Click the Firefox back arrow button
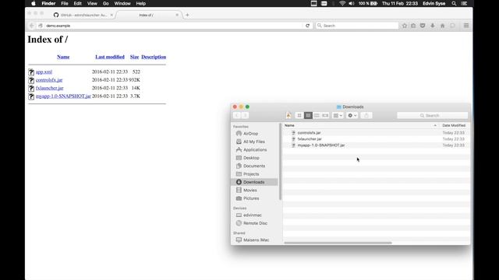This screenshot has height=280, width=499. [31, 26]
